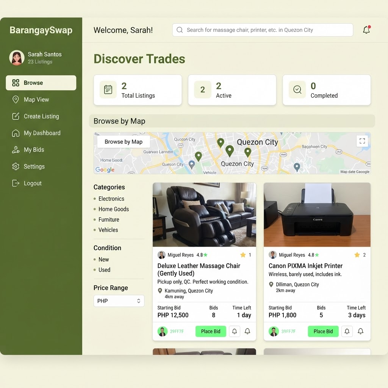Open the PHP currency dropdown
Screen dimensions: 388x388
click(119, 301)
